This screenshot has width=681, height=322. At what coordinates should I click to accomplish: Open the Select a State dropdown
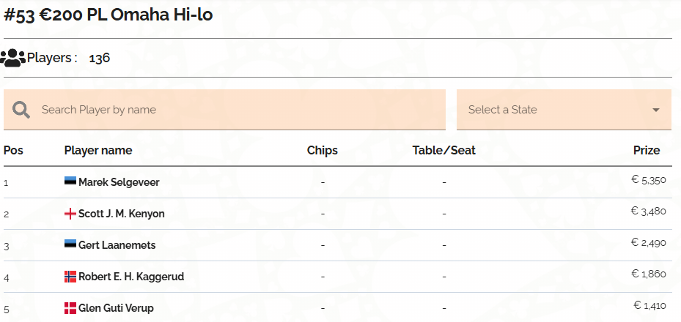point(564,110)
